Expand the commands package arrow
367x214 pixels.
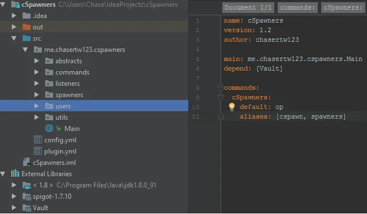[x=36, y=72]
